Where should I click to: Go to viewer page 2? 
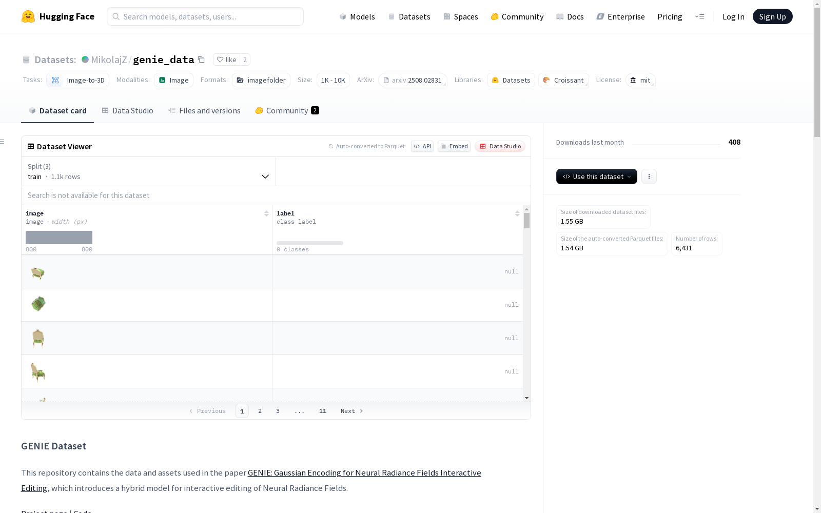tap(260, 411)
